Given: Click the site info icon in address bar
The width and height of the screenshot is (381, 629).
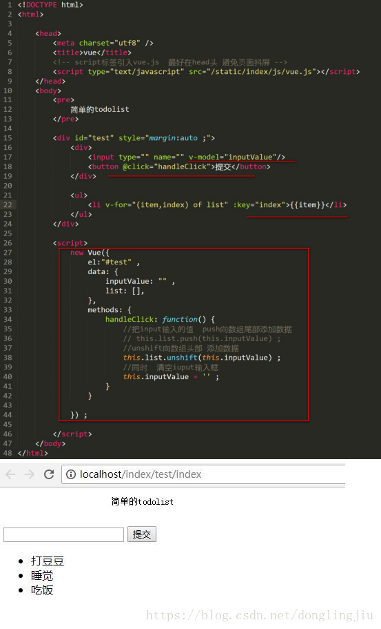Looking at the screenshot, I should tap(71, 474).
